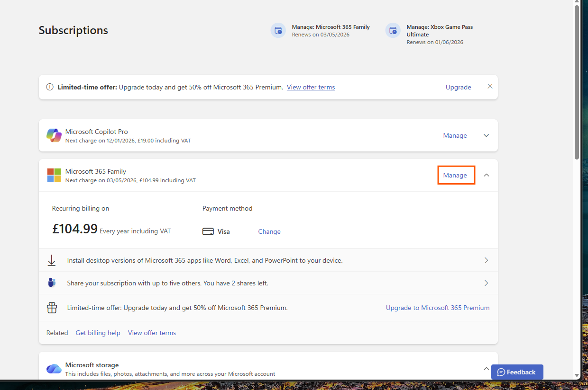Image resolution: width=588 pixels, height=390 pixels.
Task: Click the Copilot Pro next charge text
Action: tap(128, 141)
